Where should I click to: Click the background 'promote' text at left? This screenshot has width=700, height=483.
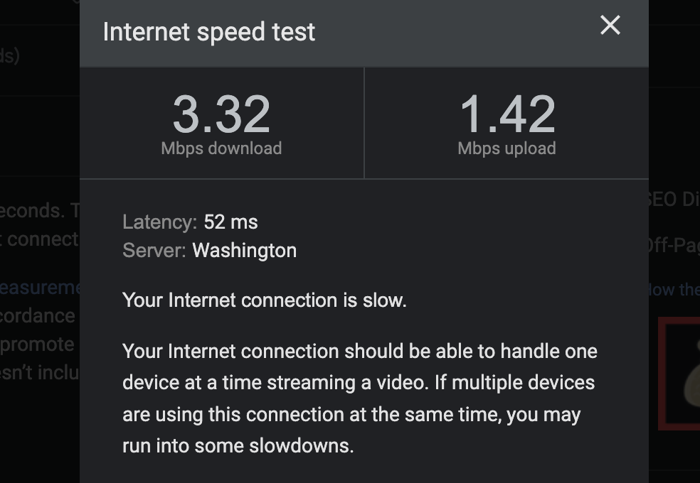coord(37,344)
